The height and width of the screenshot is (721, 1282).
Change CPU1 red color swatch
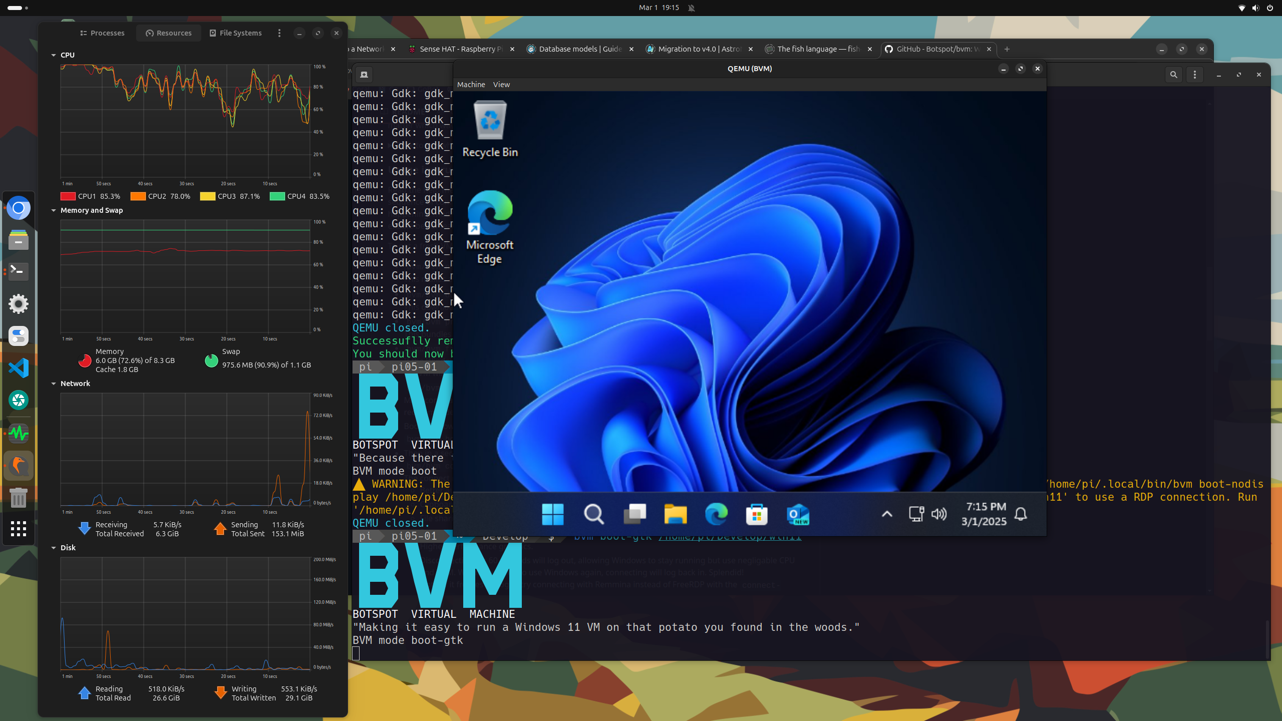click(x=68, y=196)
